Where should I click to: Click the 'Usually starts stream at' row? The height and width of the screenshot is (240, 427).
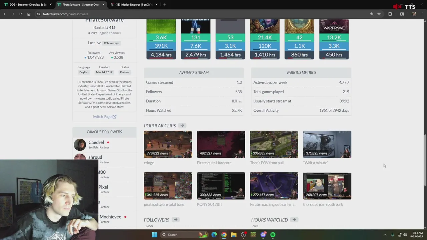pyautogui.click(x=301, y=101)
